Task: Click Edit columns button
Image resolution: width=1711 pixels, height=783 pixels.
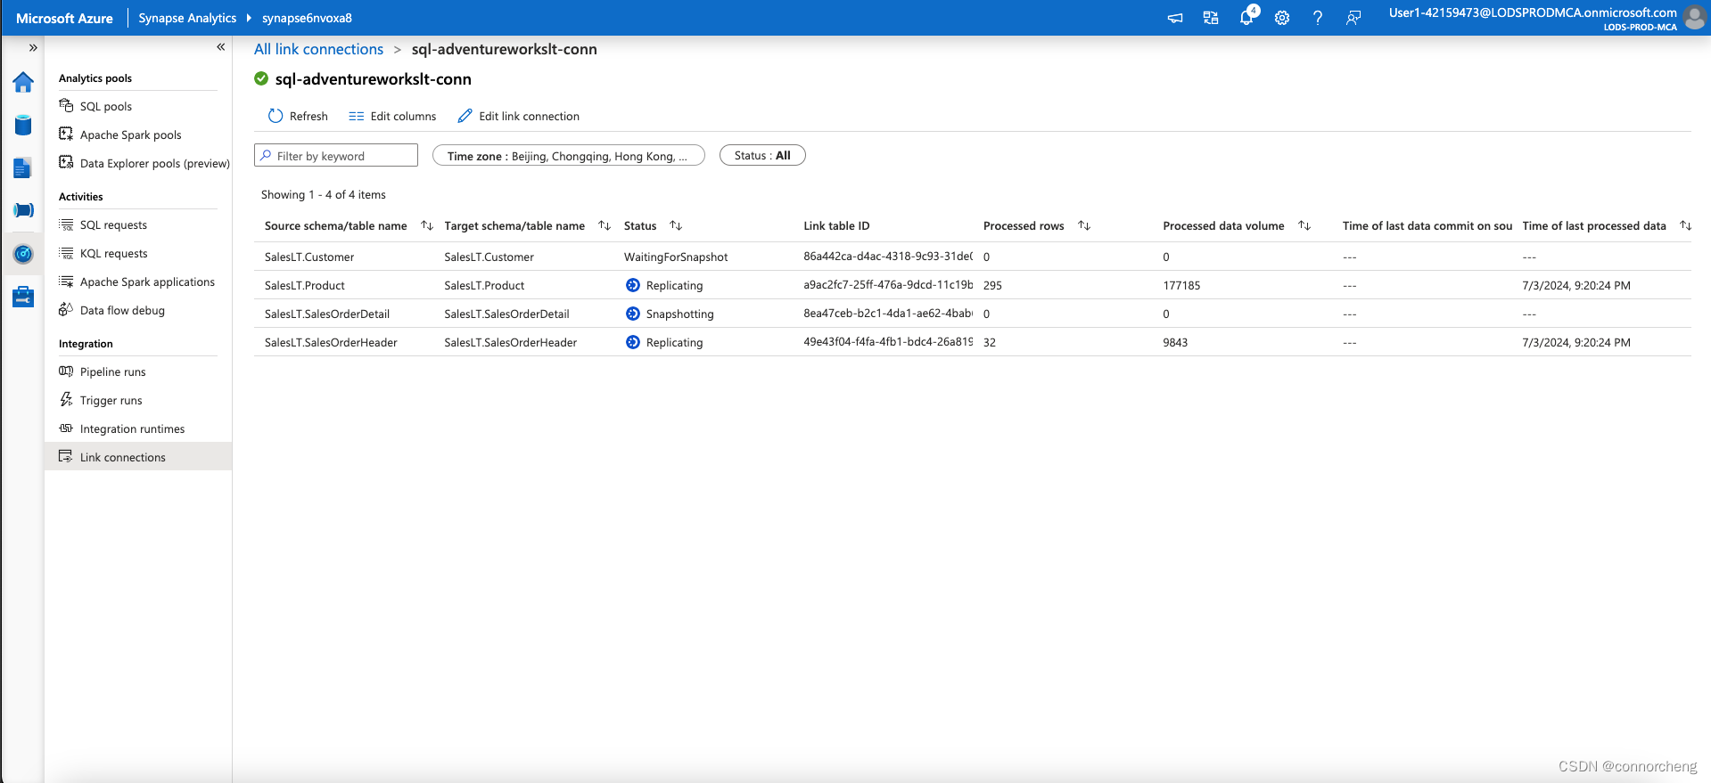Action: (x=392, y=116)
